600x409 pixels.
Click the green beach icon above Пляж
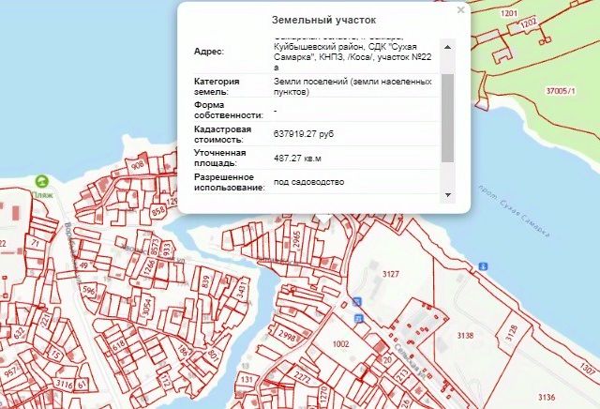41,180
